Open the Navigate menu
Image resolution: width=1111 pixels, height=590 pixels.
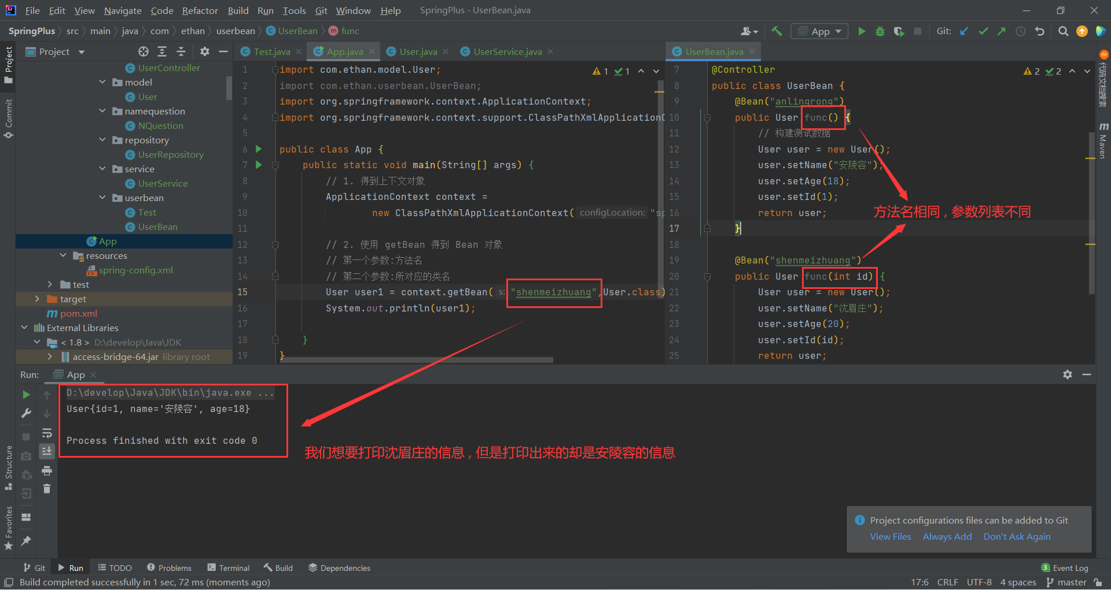click(x=123, y=10)
